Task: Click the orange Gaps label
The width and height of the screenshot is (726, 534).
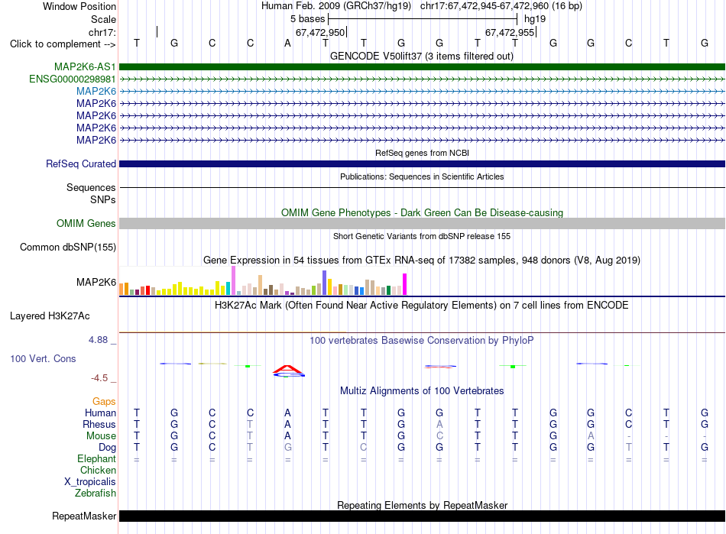Action: pos(104,401)
